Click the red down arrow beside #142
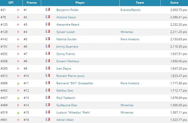This screenshot has width=188, height=123. tap(18, 39)
